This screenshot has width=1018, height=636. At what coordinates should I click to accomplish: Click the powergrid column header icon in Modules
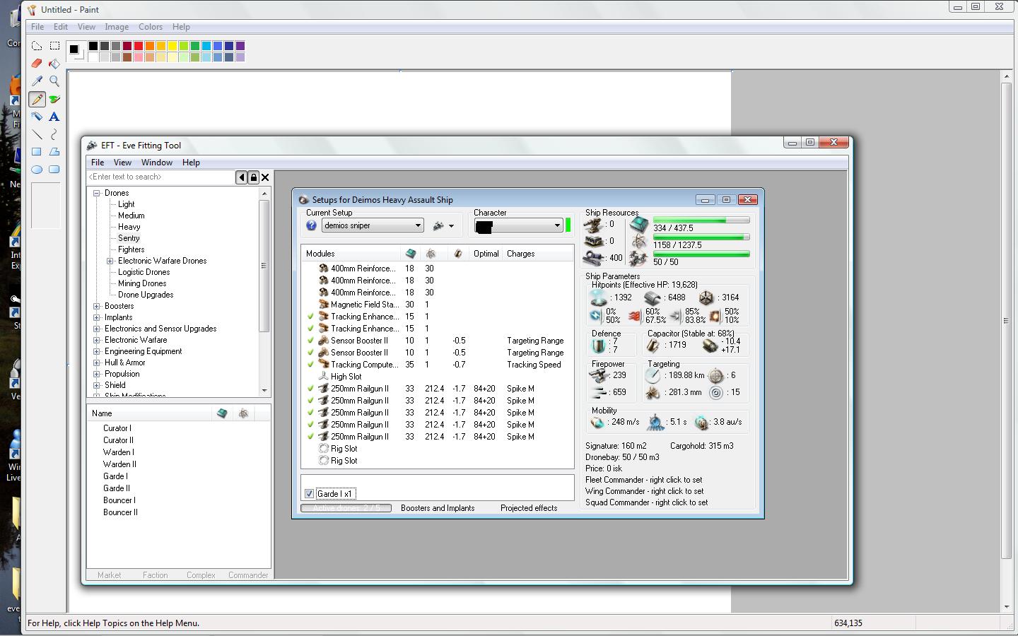(x=431, y=254)
